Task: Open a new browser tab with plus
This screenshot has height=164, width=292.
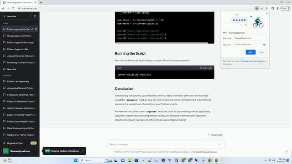Action: pos(41,3)
